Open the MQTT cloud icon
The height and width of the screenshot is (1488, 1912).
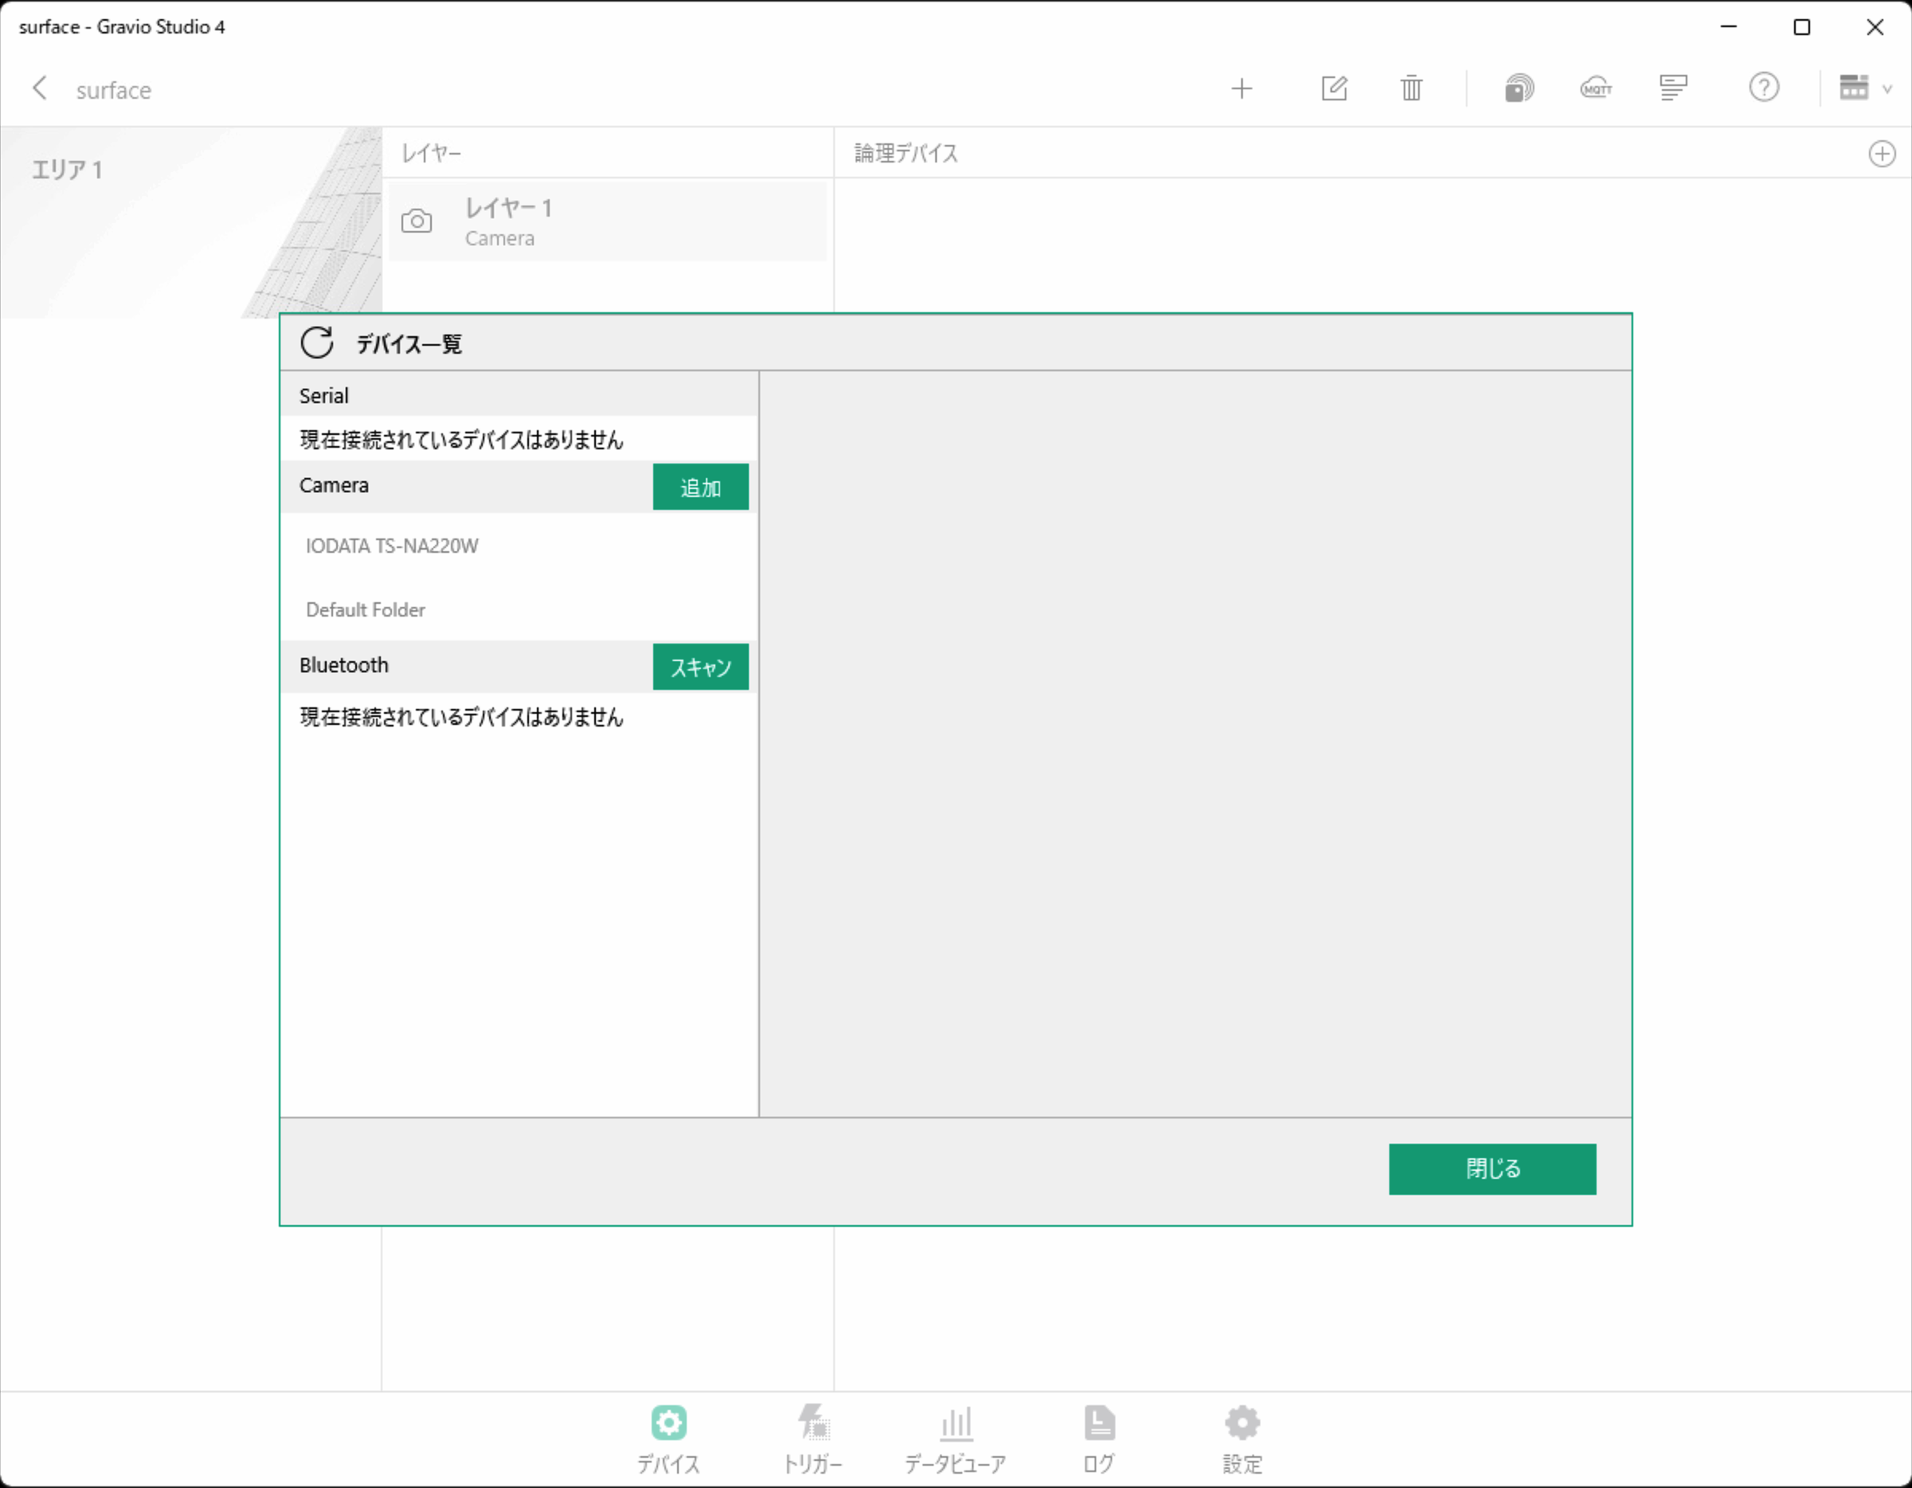click(1596, 88)
